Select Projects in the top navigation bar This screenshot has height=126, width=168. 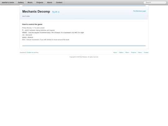click(x=40, y=2)
